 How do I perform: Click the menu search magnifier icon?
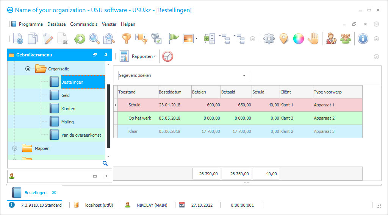(105, 164)
